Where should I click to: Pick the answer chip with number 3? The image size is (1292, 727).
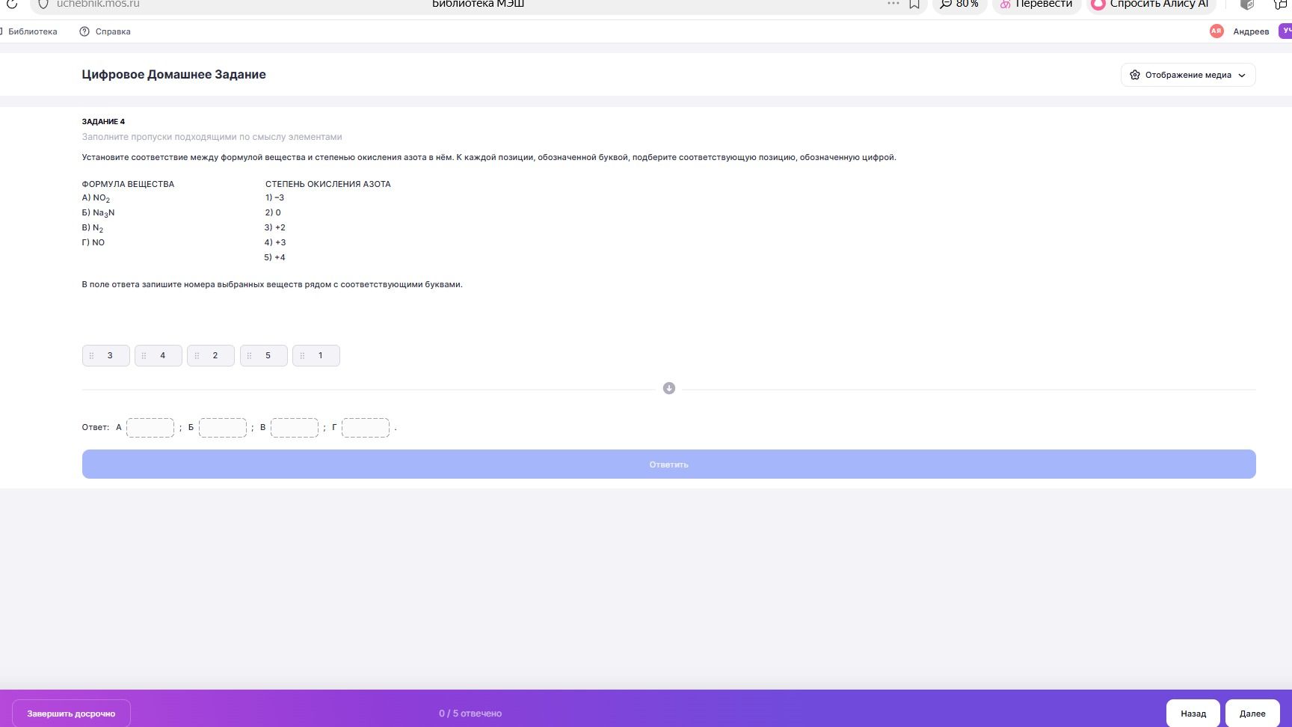point(106,355)
